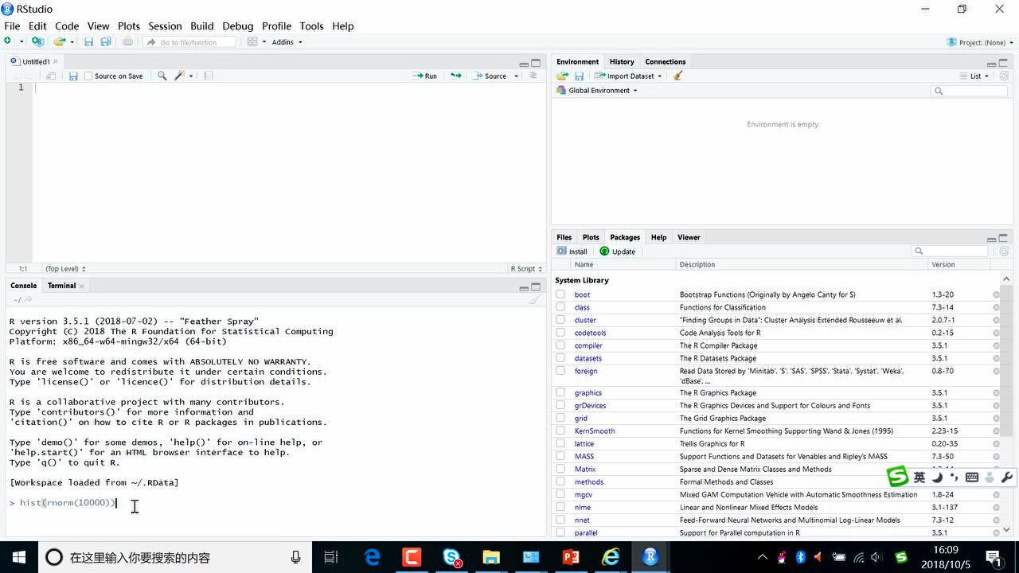Click the remove icon for boot package
1019x573 pixels.
[996, 294]
